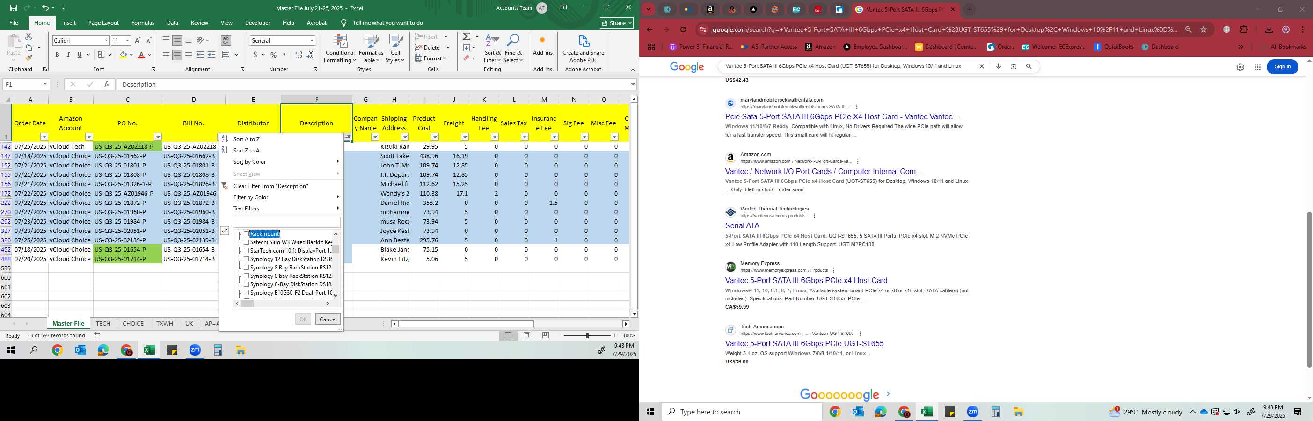1313x421 pixels.
Task: Open the Freight column filter dropdown
Action: click(464, 137)
